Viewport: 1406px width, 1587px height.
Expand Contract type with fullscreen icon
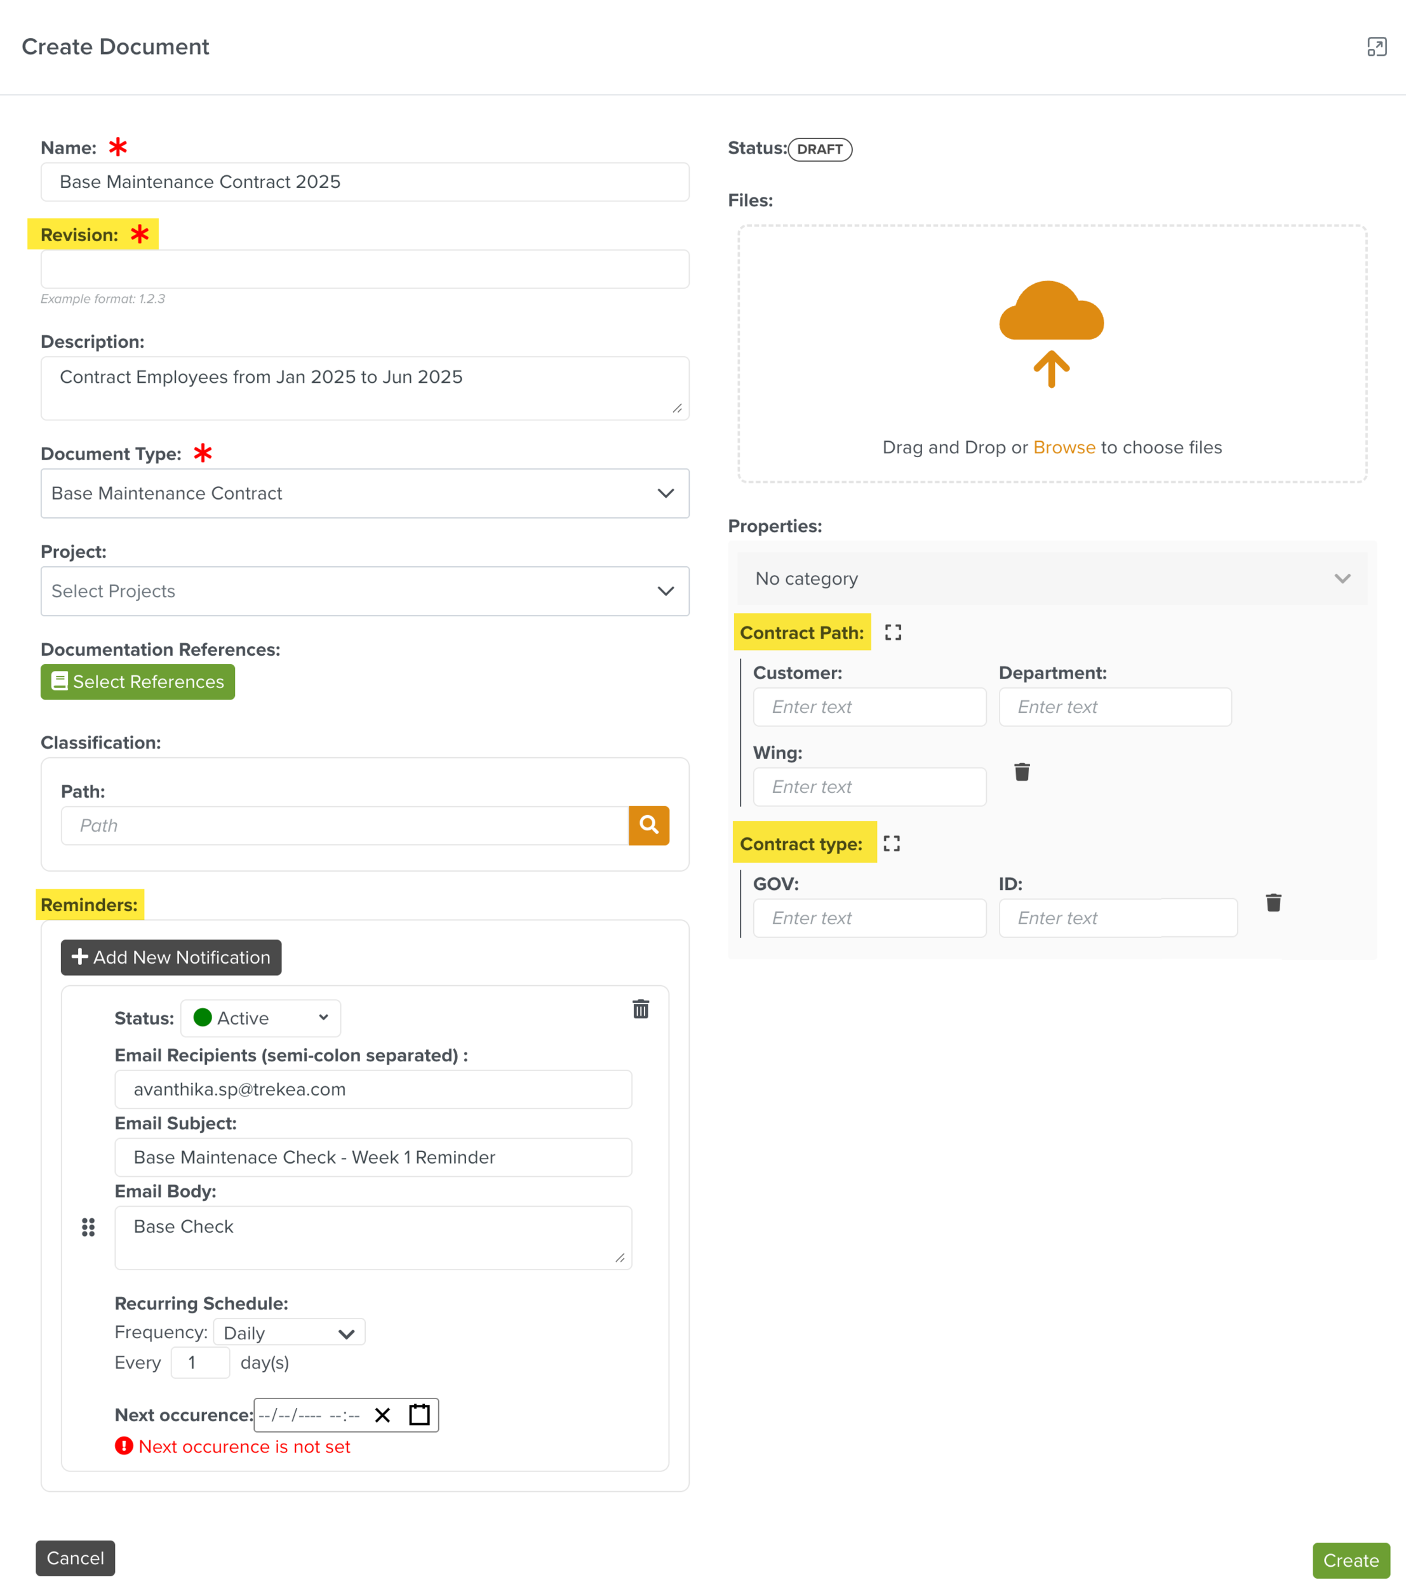point(892,844)
